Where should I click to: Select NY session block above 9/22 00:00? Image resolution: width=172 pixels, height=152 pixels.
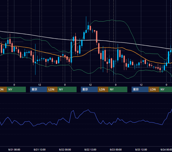67,89
